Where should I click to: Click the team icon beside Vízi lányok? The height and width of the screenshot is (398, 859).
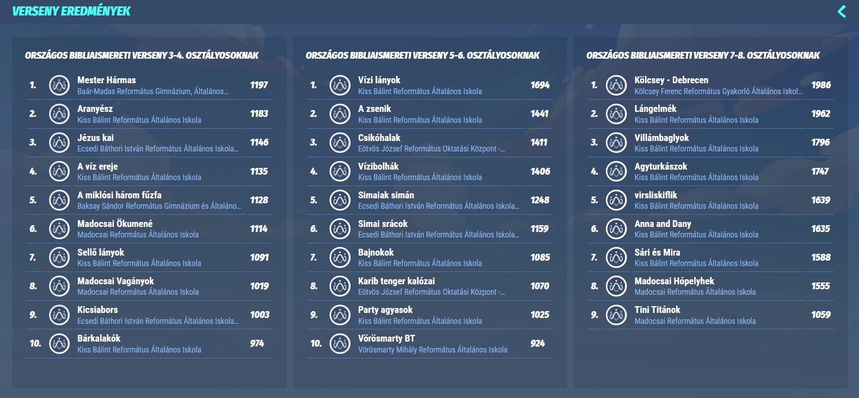coord(340,86)
